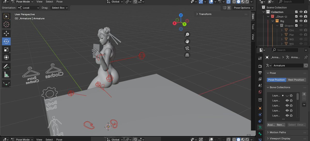Pin the properties context with pin icon

point(306,57)
